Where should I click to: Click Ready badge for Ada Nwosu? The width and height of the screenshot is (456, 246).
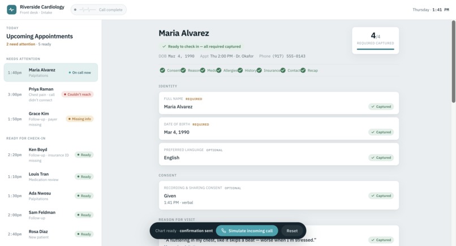point(84,196)
